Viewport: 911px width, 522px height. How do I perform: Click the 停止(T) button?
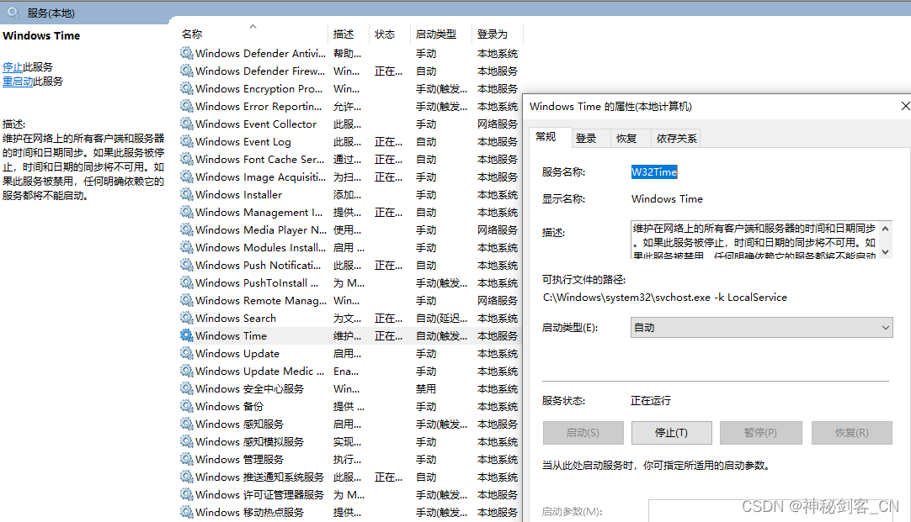coord(672,433)
